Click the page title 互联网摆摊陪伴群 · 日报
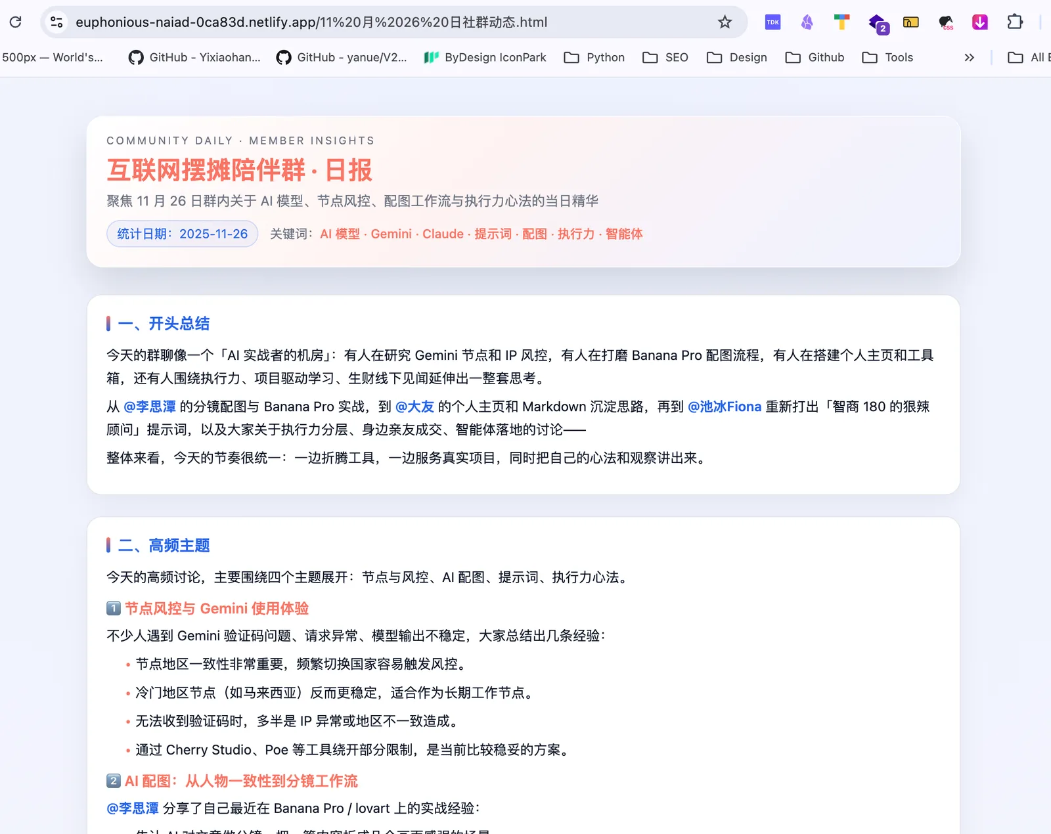 point(240,170)
